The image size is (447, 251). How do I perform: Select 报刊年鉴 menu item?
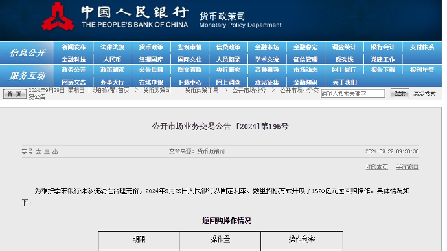coord(422,70)
